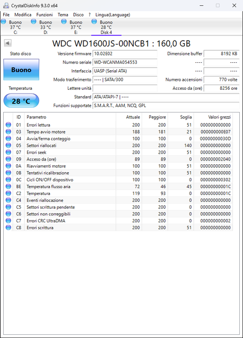
Task: Click raw value 0000000030D
Action: (216, 138)
